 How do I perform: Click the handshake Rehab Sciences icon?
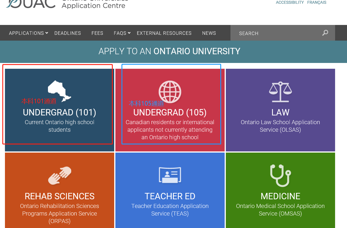point(60,175)
